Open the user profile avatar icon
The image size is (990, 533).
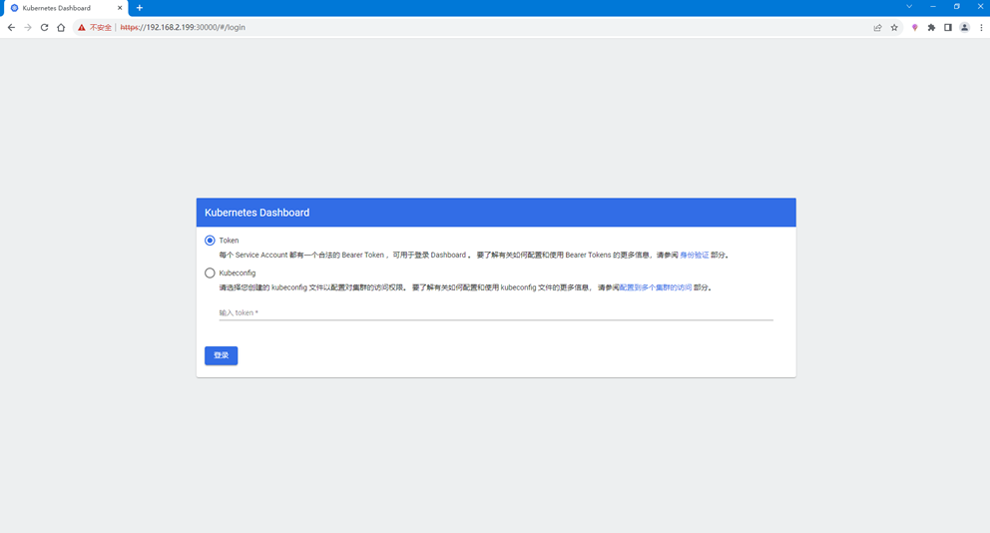[x=964, y=27]
